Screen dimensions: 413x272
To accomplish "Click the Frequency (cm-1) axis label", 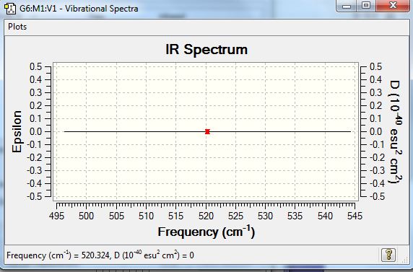I will (206, 232).
